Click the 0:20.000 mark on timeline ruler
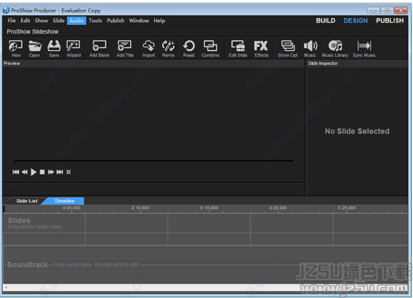The height and width of the screenshot is (298, 413). pos(278,208)
